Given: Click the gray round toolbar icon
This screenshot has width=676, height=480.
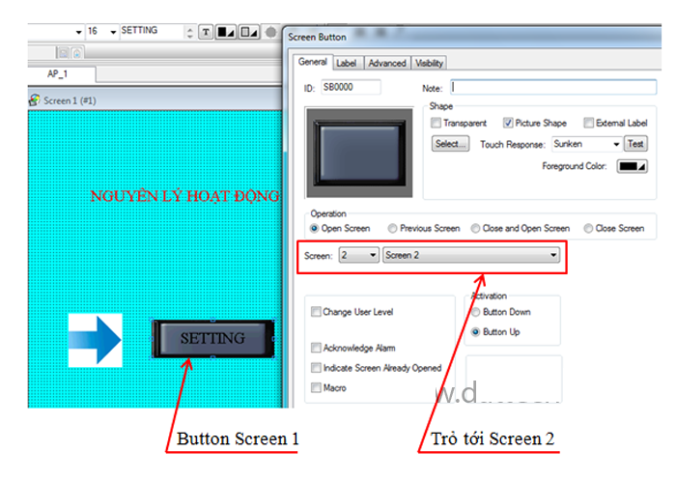Looking at the screenshot, I should click(x=270, y=32).
